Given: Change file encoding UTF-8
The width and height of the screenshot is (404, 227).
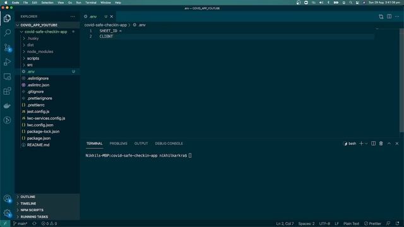Looking at the screenshot, I should tap(324, 224).
